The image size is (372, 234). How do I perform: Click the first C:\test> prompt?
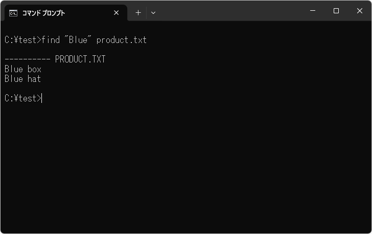[x=22, y=40]
